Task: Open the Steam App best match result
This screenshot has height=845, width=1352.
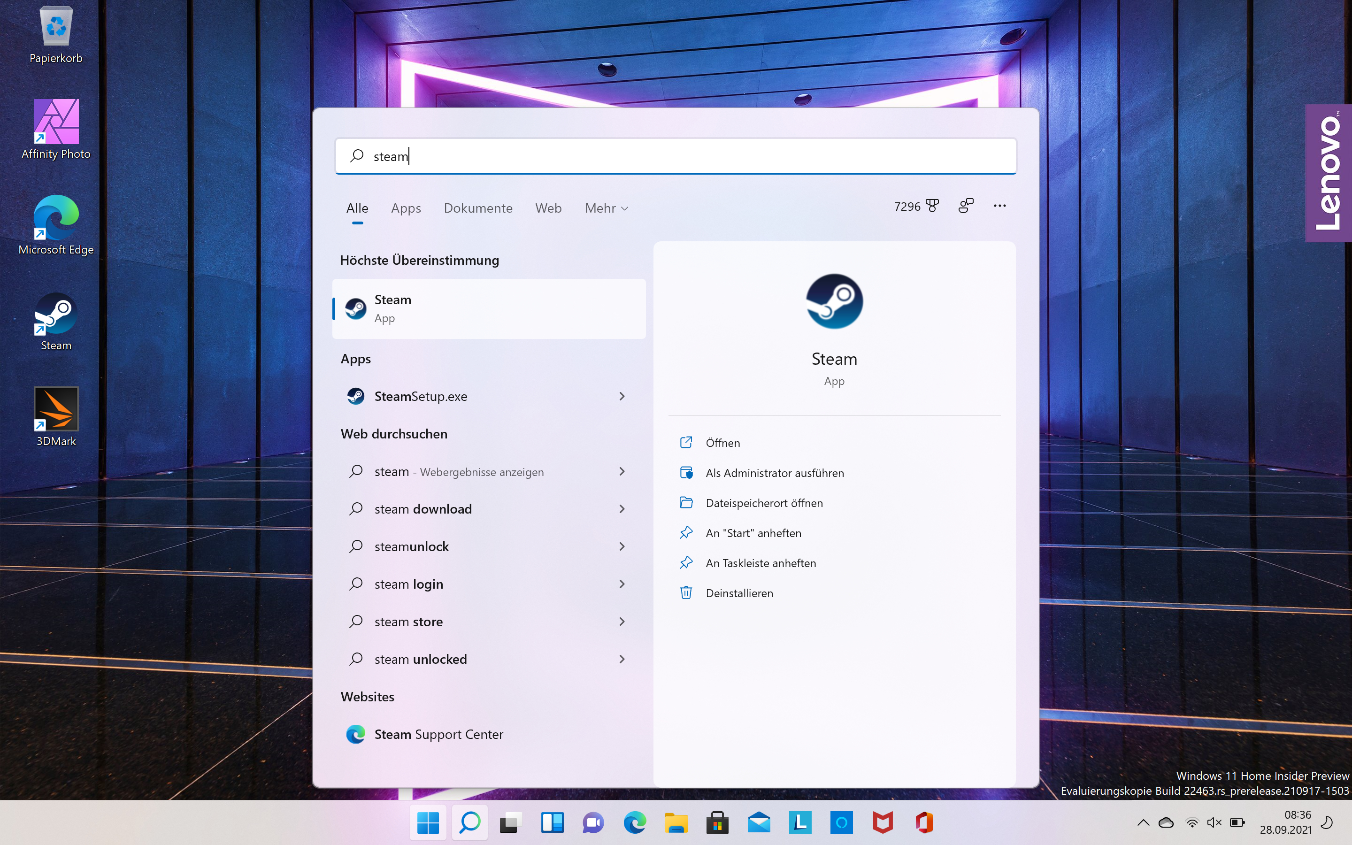Action: point(490,308)
